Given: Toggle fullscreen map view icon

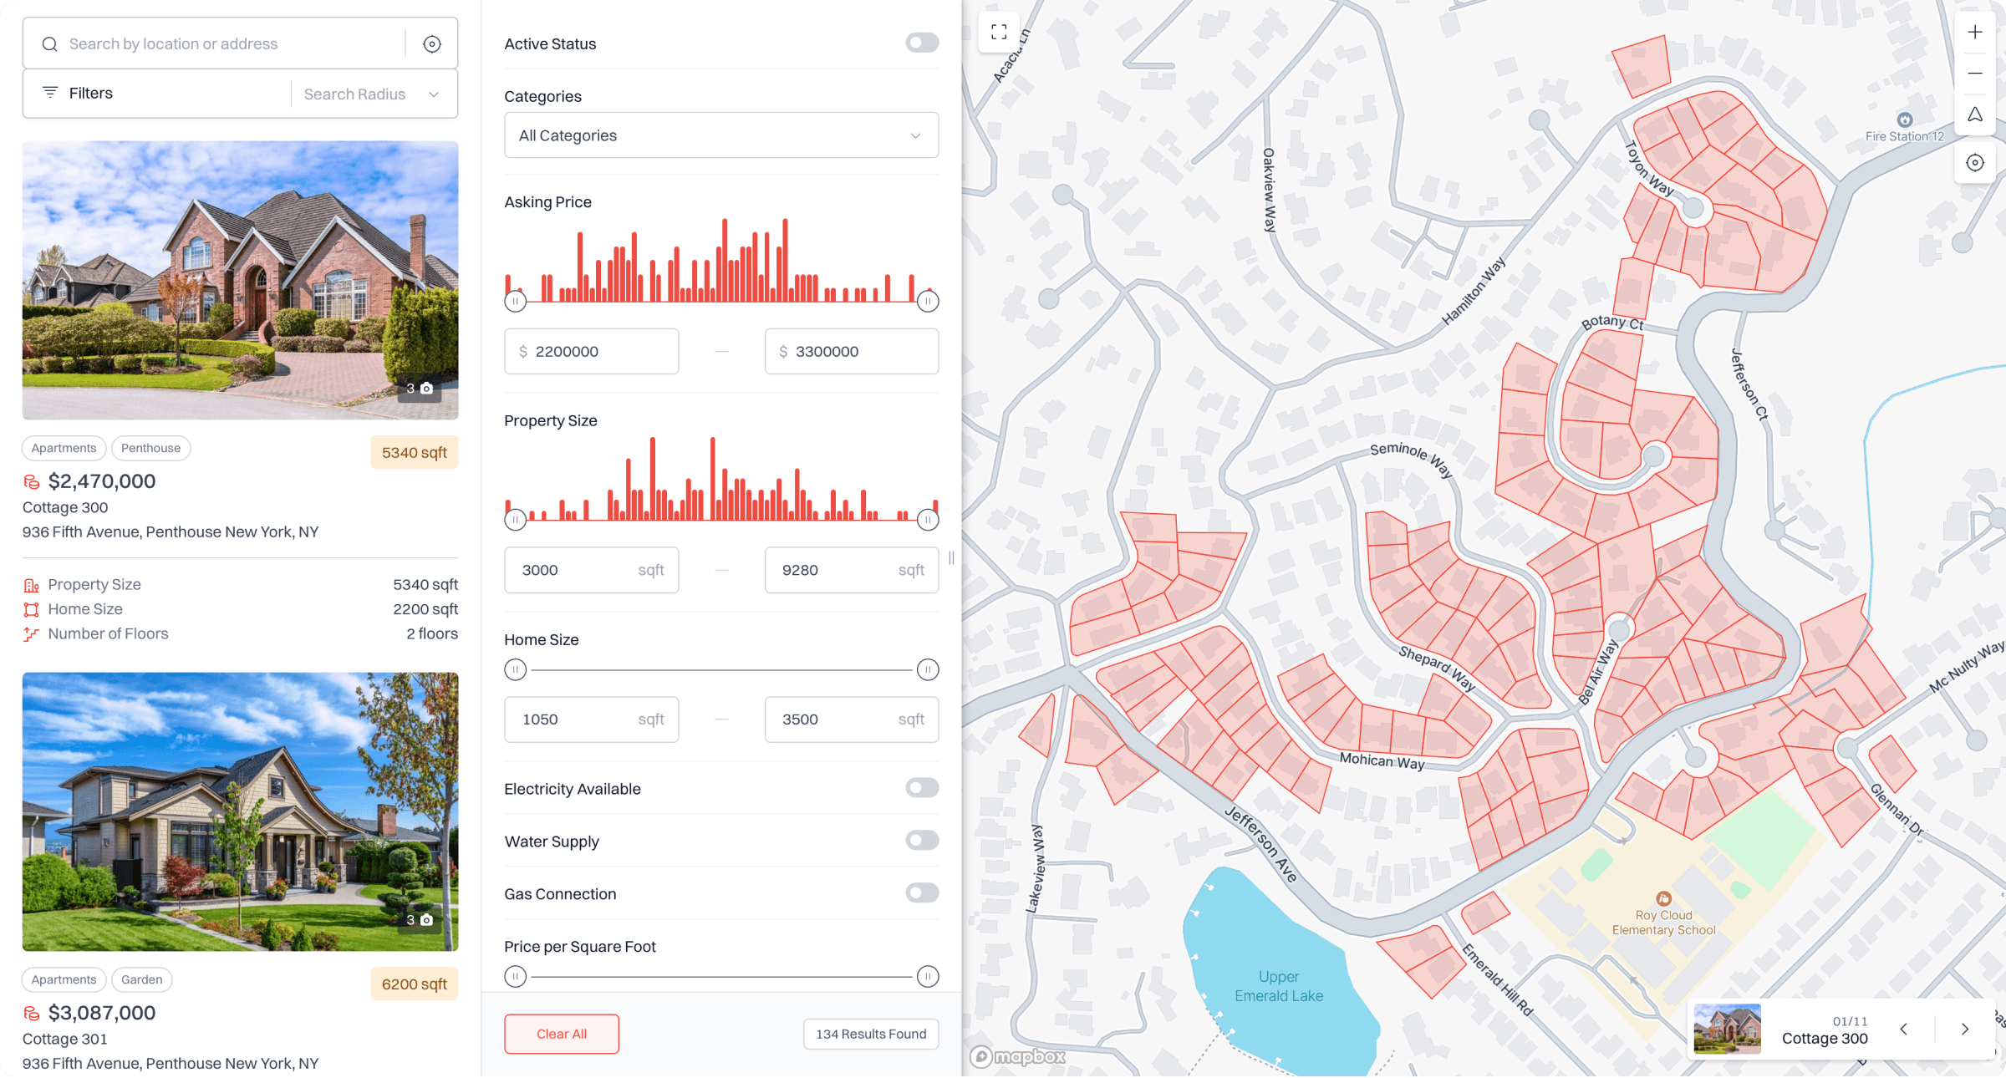Looking at the screenshot, I should (x=999, y=32).
